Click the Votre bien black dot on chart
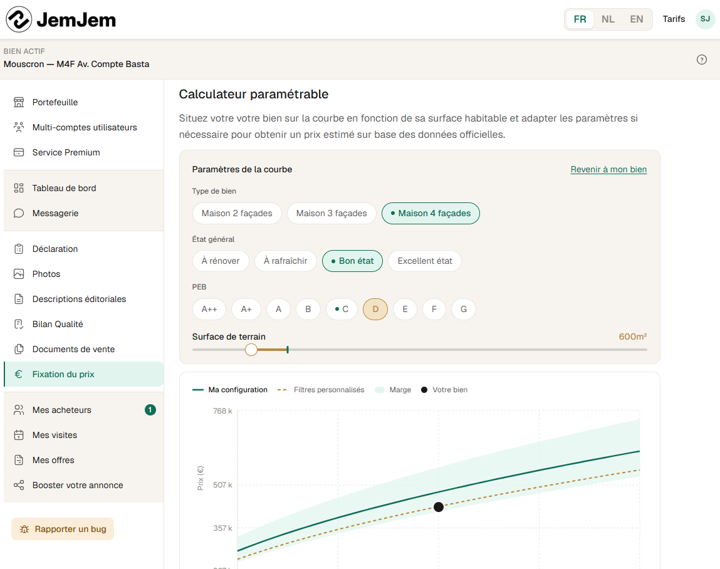 (439, 507)
